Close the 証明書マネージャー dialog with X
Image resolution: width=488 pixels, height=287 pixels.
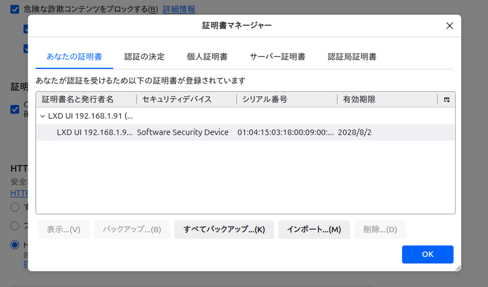450,26
